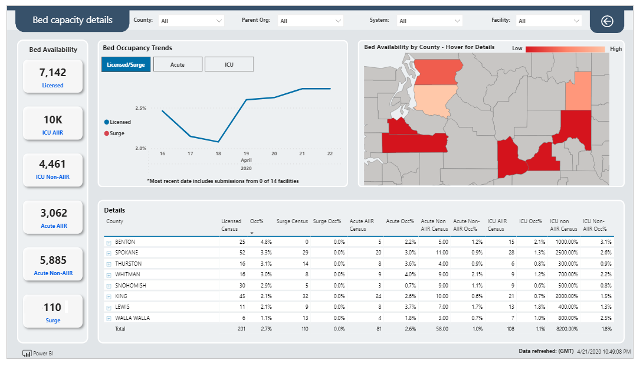The width and height of the screenshot is (643, 366).
Task: Sort by the County column header
Action: pos(115,221)
